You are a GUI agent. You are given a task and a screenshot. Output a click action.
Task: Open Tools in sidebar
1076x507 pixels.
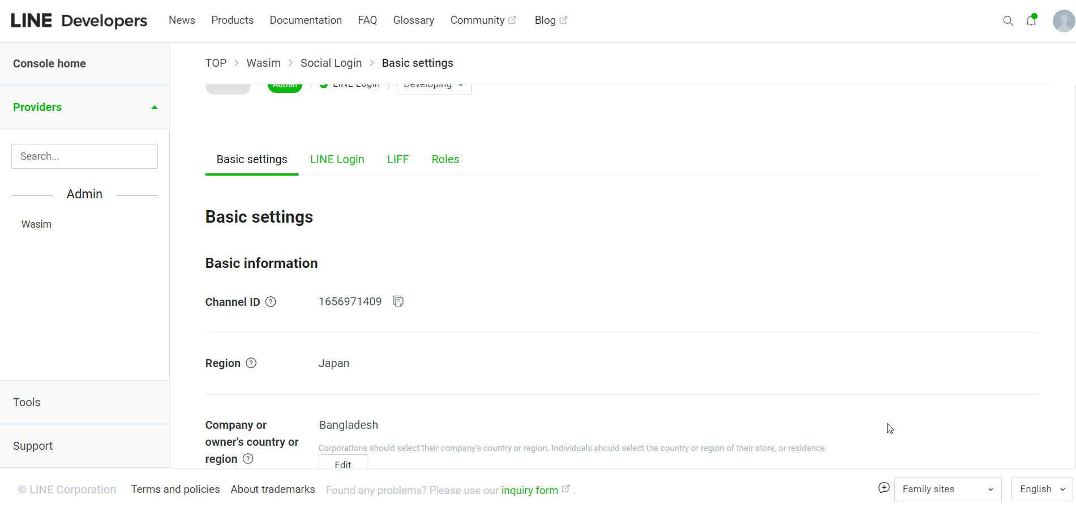coord(27,402)
